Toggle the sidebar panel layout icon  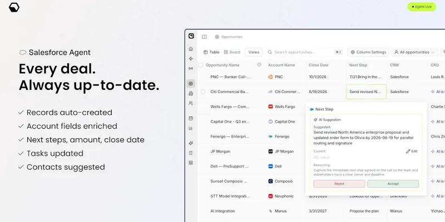pos(204,37)
